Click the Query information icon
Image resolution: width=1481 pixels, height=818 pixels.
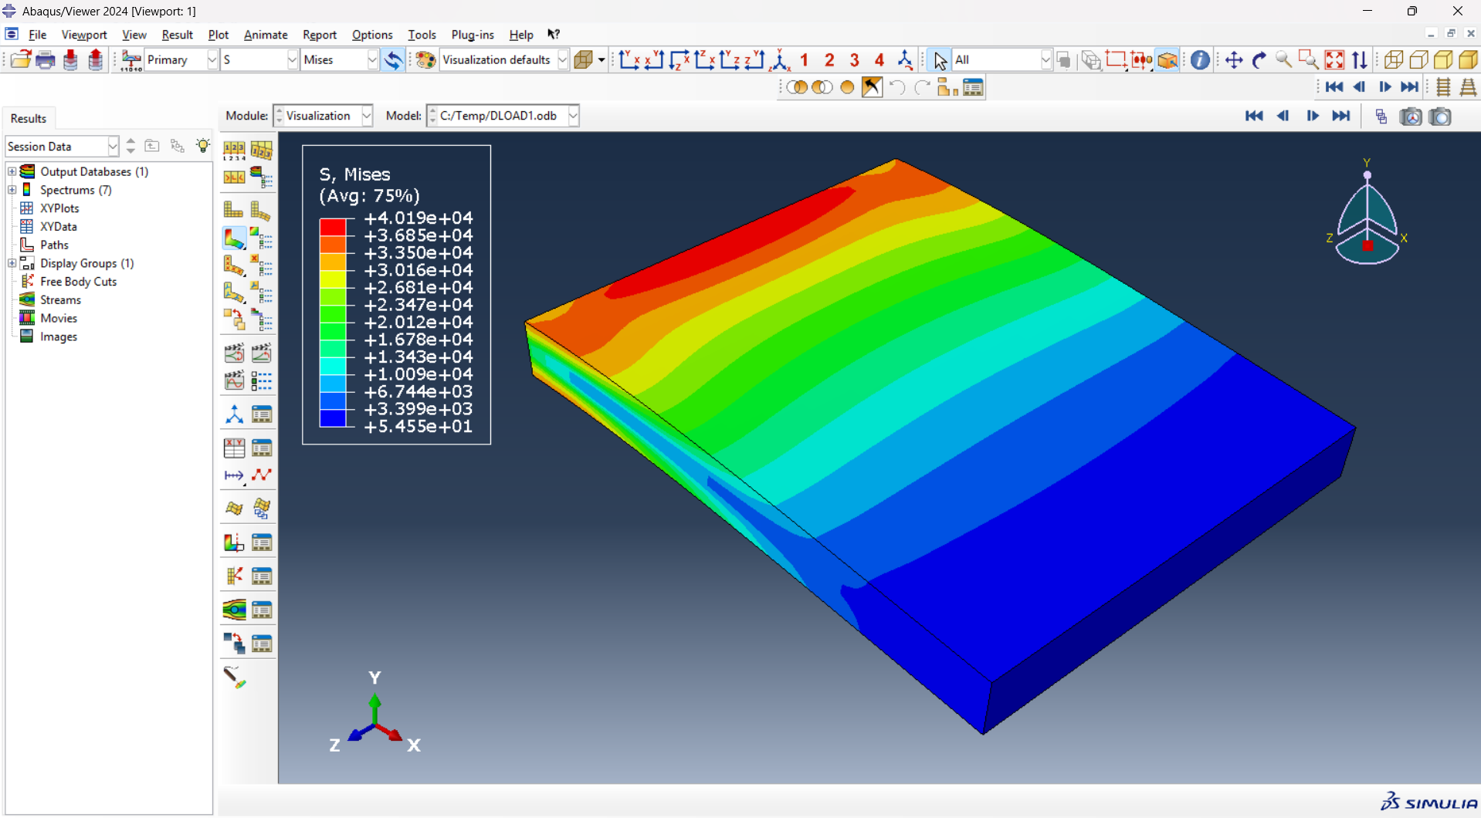[x=1199, y=60]
